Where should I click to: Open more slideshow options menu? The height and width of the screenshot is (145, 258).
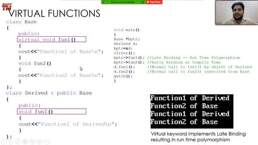(47, 141)
